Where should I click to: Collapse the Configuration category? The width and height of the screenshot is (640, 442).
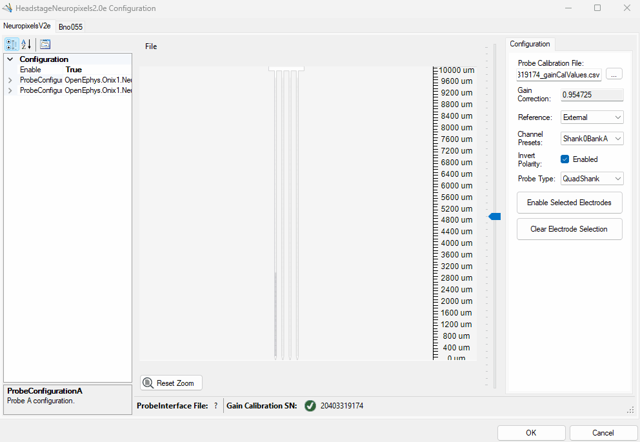pyautogui.click(x=10, y=59)
